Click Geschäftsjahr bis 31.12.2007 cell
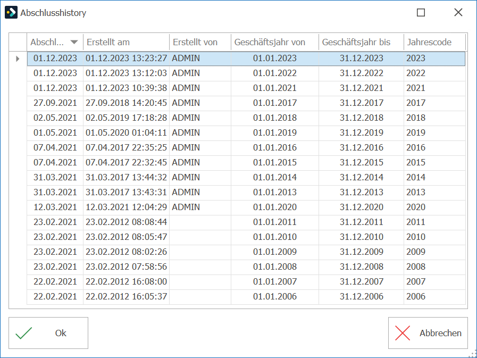The width and height of the screenshot is (477, 358). (362, 282)
